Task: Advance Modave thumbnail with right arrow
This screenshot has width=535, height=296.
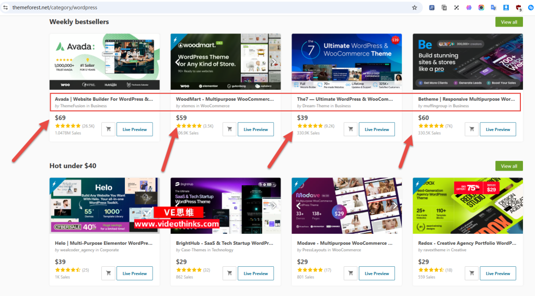Action: [x=395, y=206]
